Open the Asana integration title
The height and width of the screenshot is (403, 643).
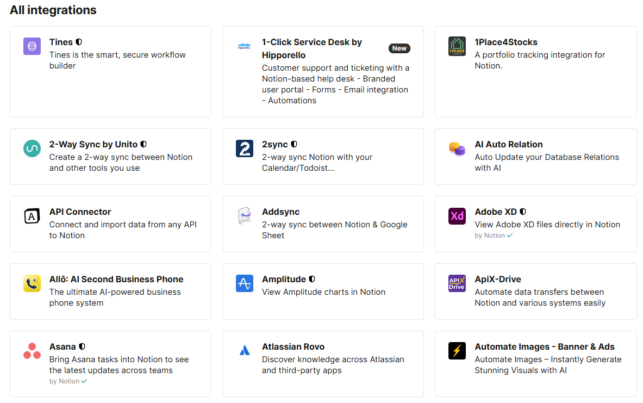pos(63,346)
